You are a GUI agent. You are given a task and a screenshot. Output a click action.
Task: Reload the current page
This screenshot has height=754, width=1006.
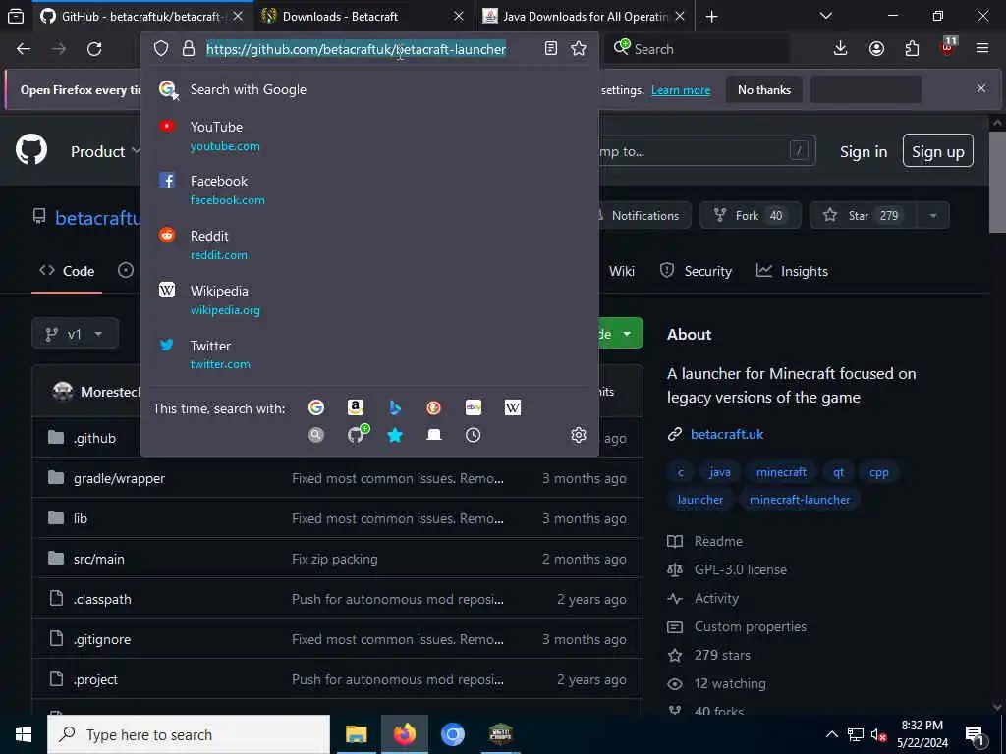point(94,49)
